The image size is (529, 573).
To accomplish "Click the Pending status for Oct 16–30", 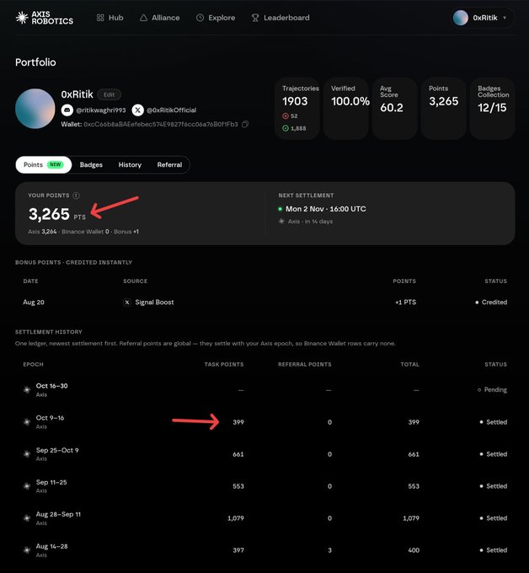I will [492, 390].
